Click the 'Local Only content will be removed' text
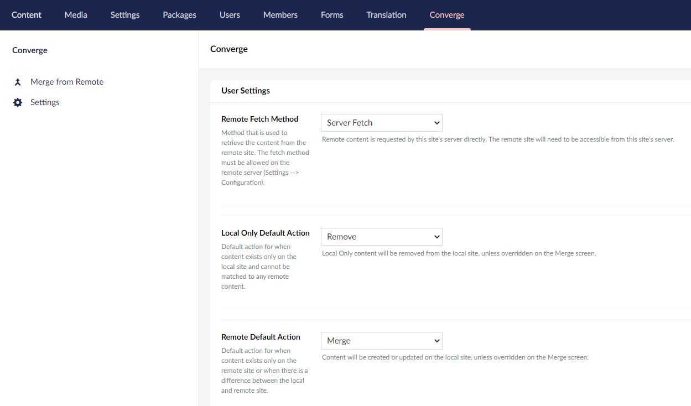The height and width of the screenshot is (406, 691). click(x=459, y=253)
